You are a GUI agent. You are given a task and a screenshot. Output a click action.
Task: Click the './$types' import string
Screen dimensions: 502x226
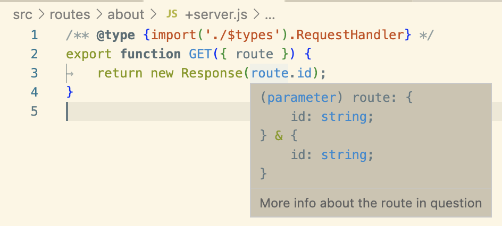pyautogui.click(x=242, y=35)
